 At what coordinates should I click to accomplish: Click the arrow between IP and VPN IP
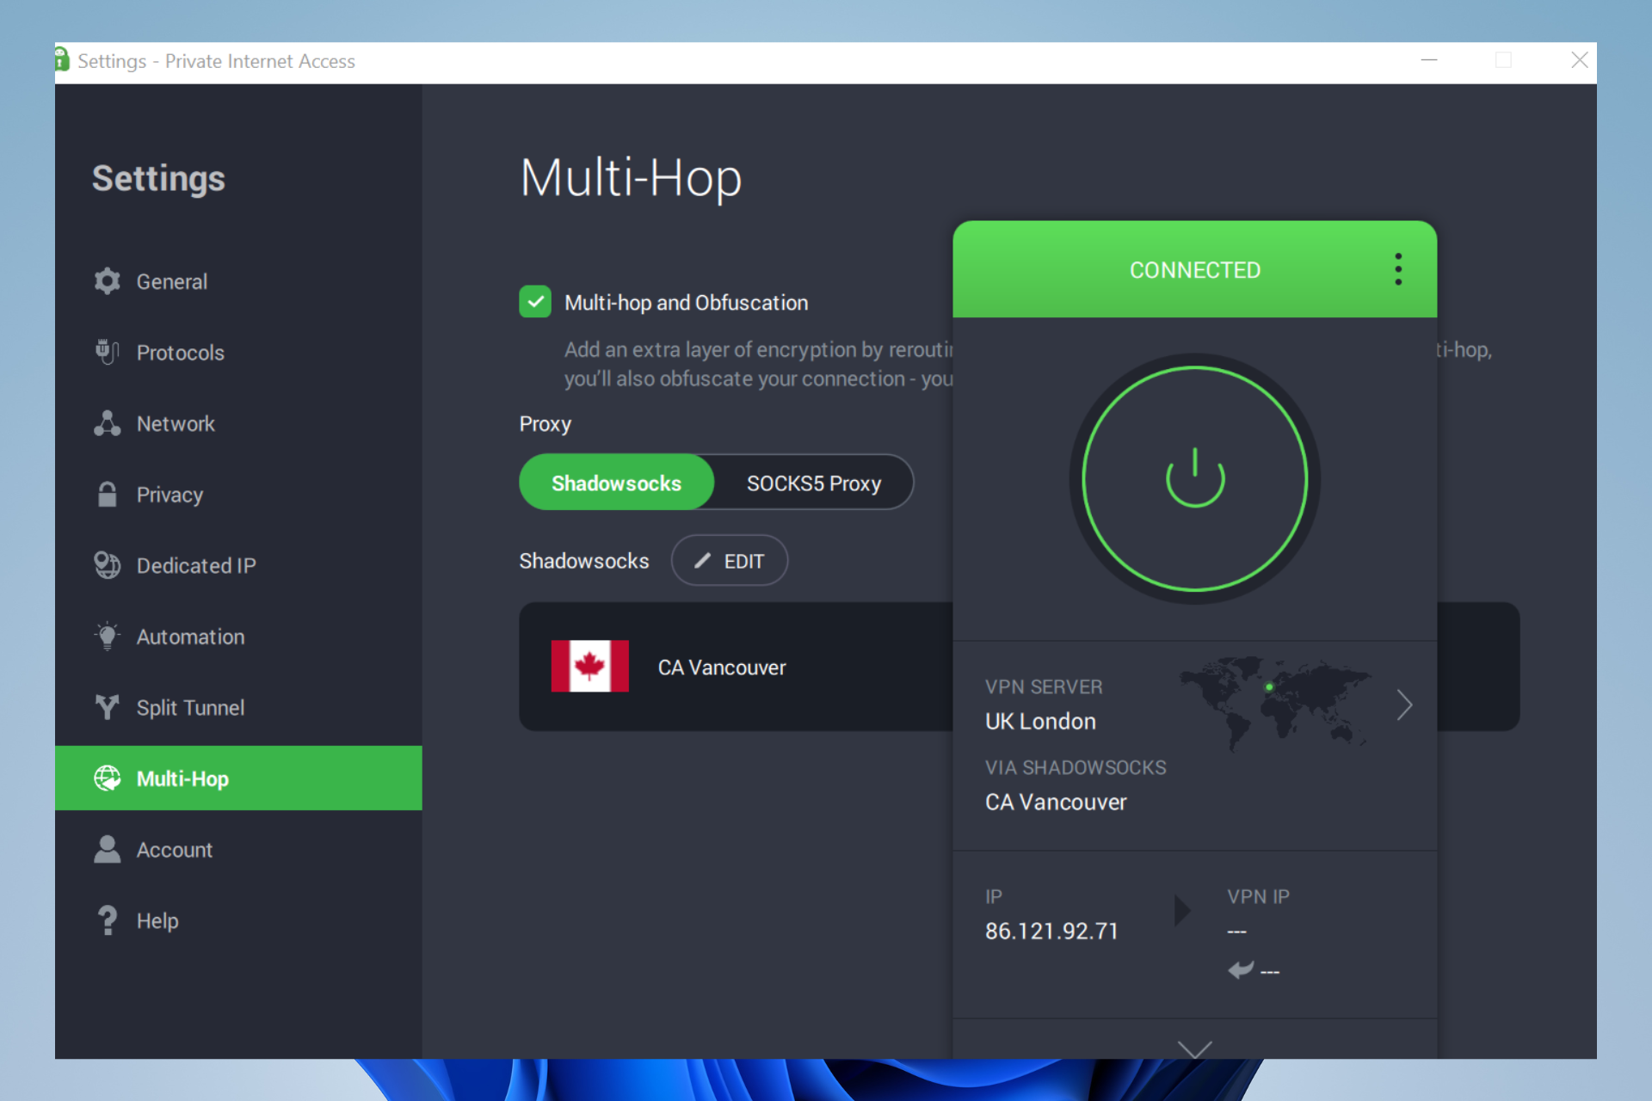1182,910
